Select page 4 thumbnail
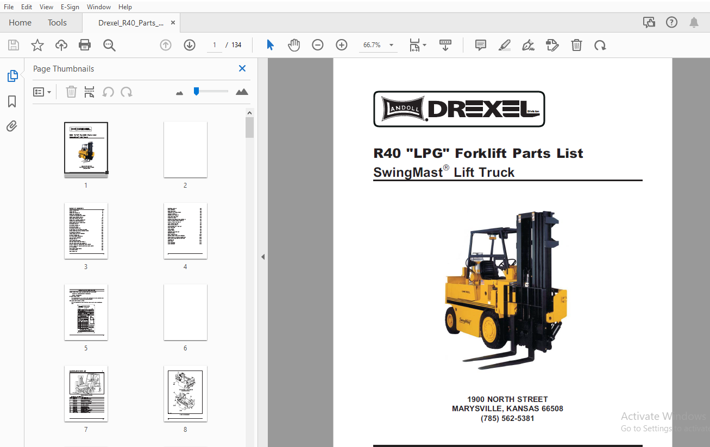 pos(185,231)
